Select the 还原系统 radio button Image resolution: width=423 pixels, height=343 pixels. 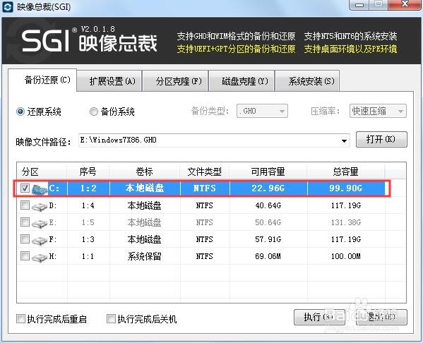click(20, 112)
